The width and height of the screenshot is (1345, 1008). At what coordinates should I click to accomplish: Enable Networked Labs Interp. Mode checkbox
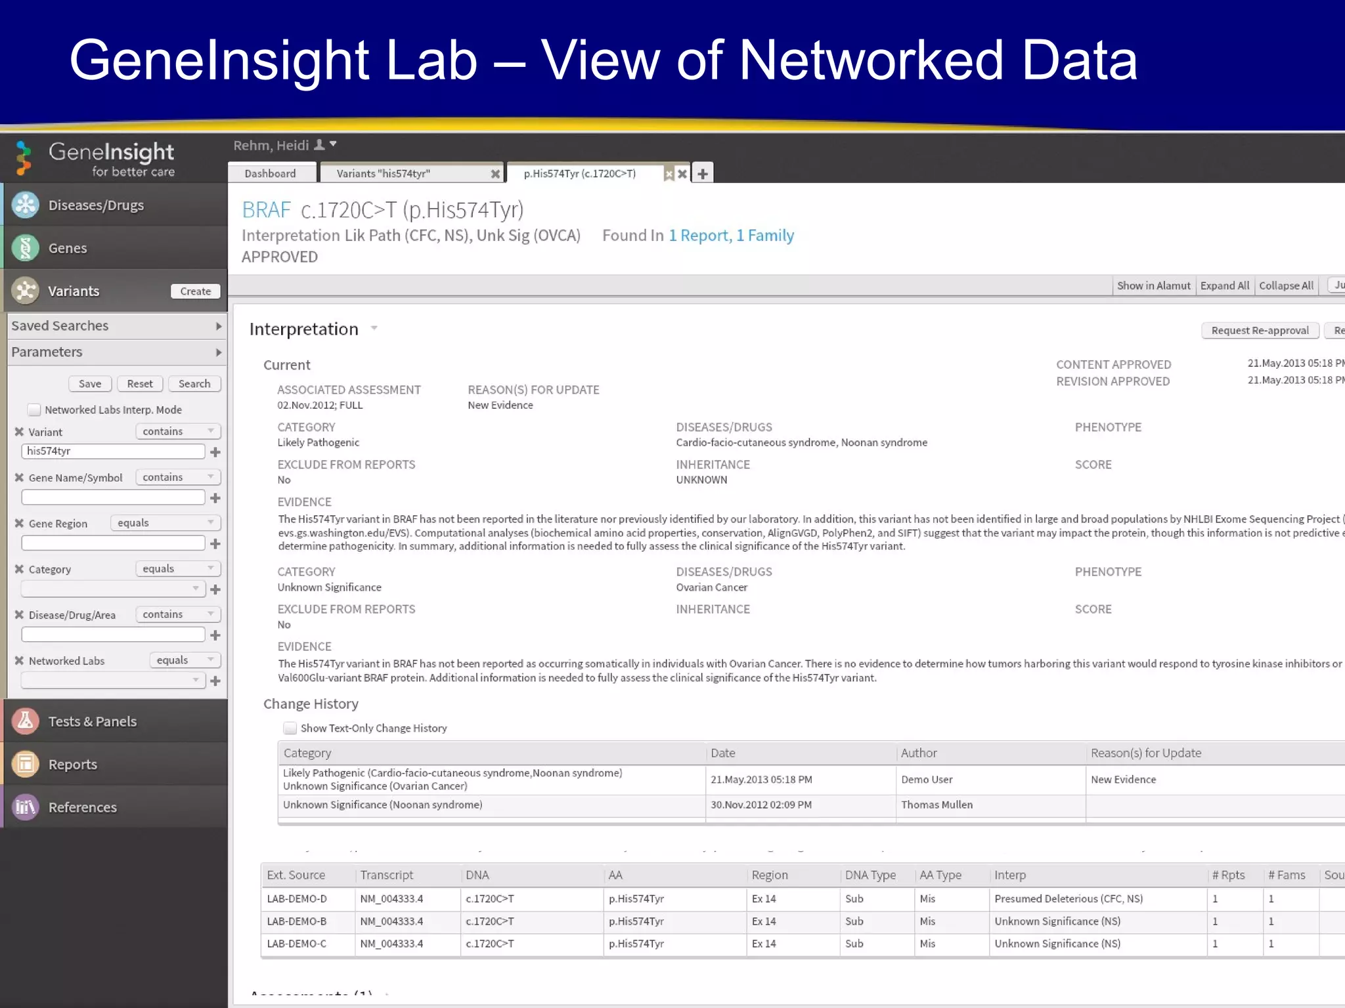click(x=34, y=409)
